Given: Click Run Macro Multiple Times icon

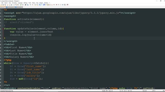Looking at the screenshot, I should [x=63, y=5].
